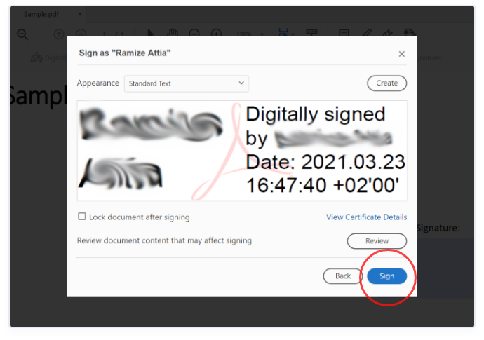Click the Review button
The width and height of the screenshot is (484, 340).
click(377, 240)
